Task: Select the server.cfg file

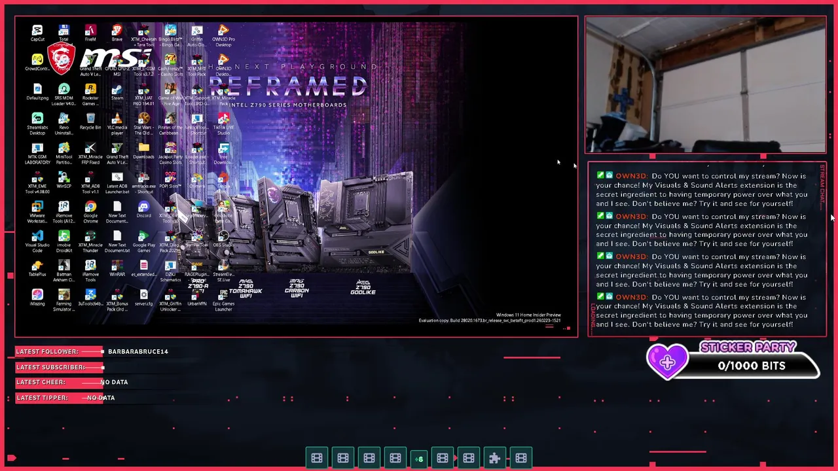Action: [x=143, y=298]
